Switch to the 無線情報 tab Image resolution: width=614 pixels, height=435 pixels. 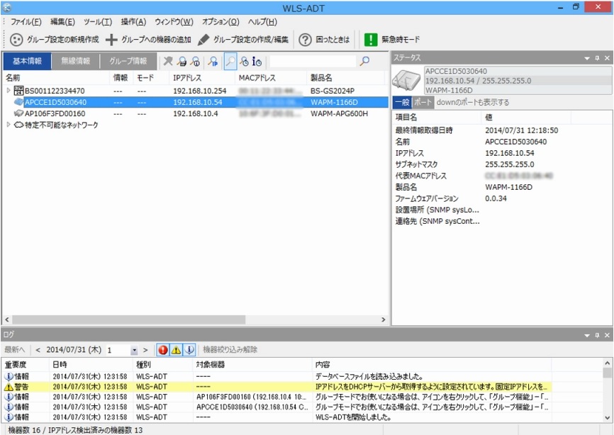click(75, 61)
